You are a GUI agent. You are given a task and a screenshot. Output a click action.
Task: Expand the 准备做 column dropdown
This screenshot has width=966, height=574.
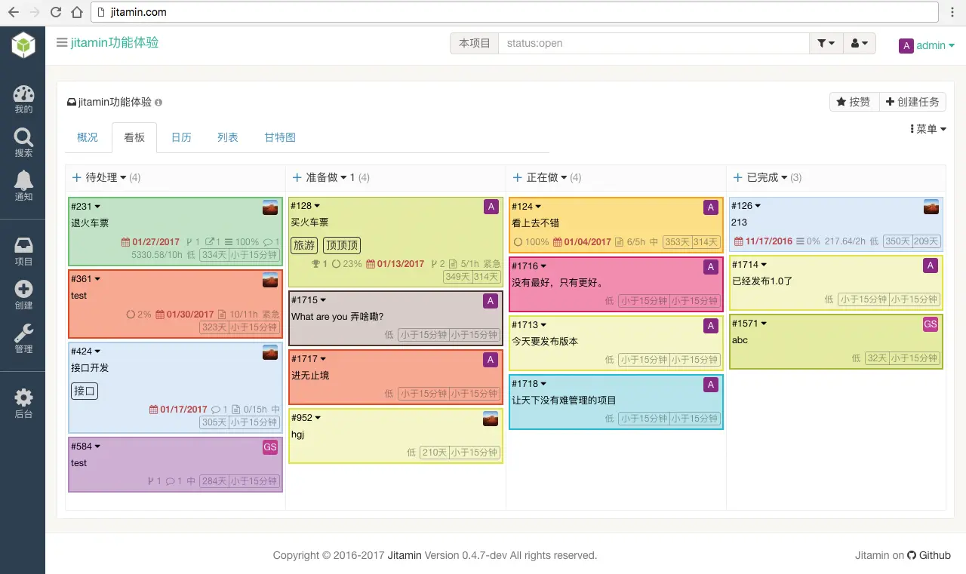(326, 177)
